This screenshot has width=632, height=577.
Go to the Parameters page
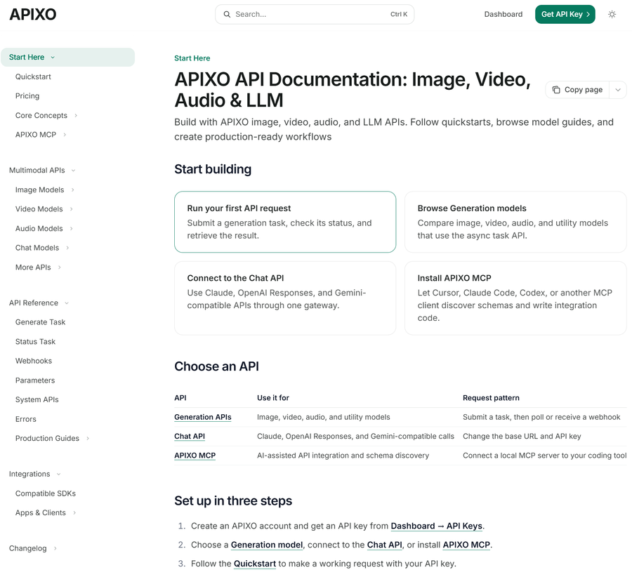point(35,380)
